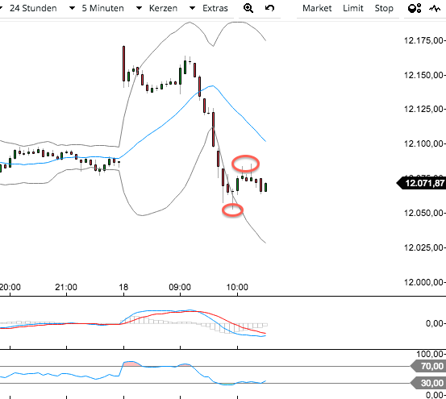446x399 pixels.
Task: Click the 09:00 time axis label
Action: point(180,287)
